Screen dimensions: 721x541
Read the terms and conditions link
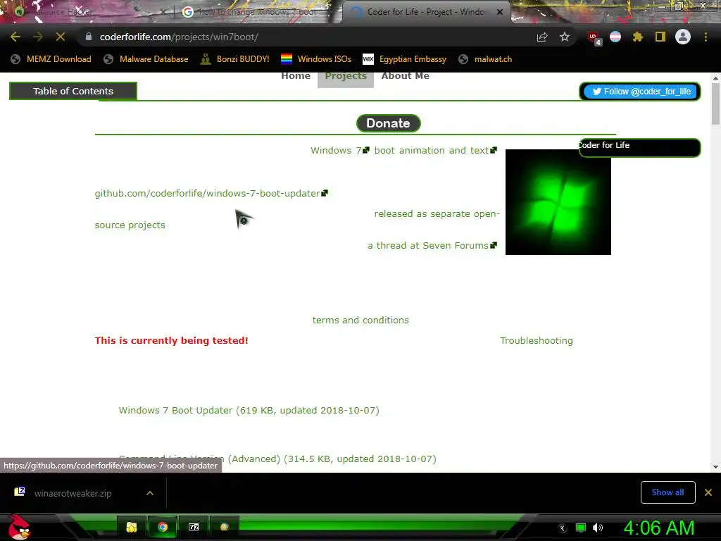(360, 321)
